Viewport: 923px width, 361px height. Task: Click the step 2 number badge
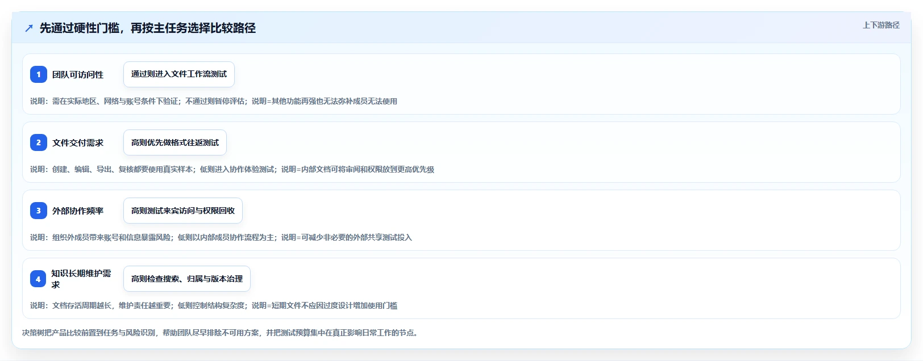click(x=39, y=142)
